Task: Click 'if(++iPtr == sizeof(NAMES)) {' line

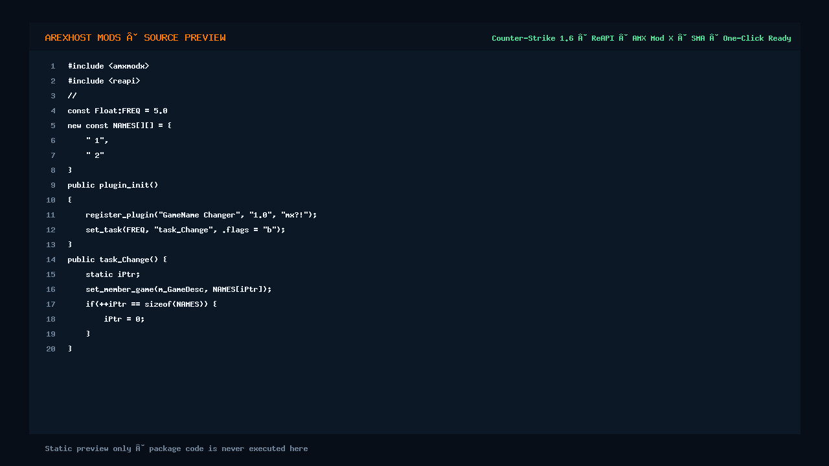Action: coord(152,304)
